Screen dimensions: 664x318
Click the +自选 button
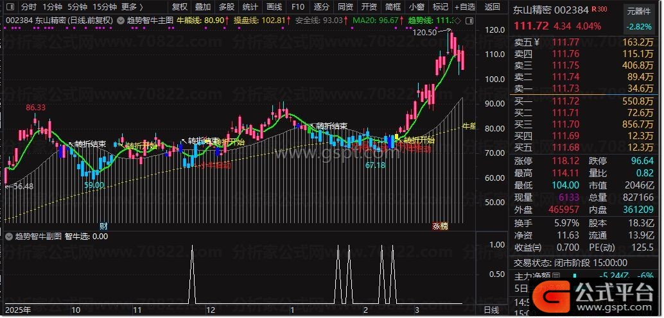point(464,7)
